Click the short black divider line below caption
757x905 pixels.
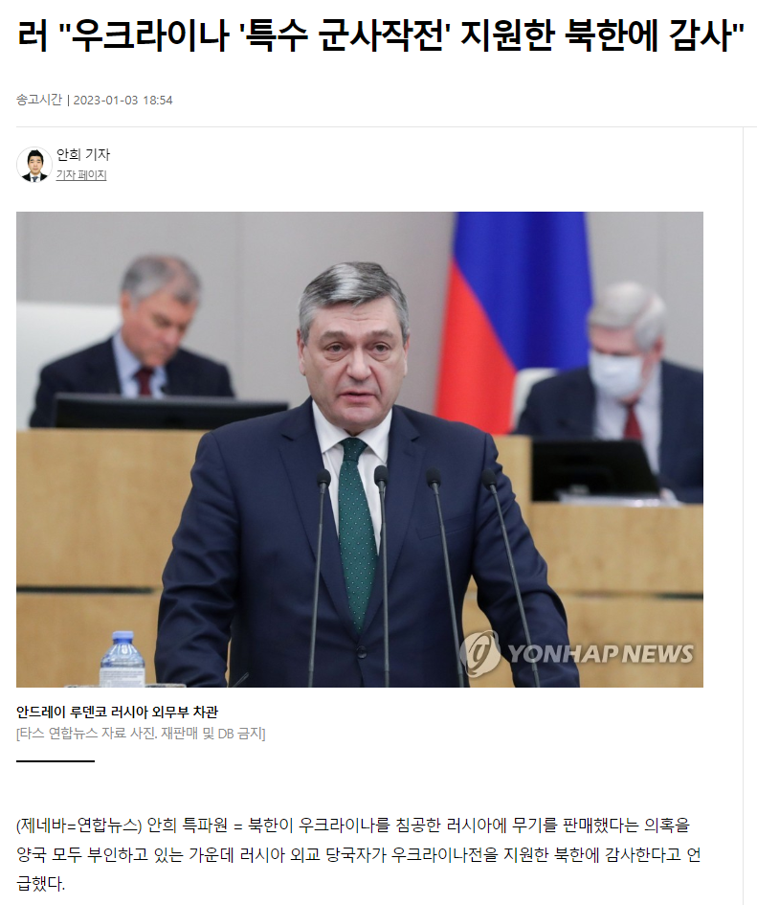click(x=56, y=761)
